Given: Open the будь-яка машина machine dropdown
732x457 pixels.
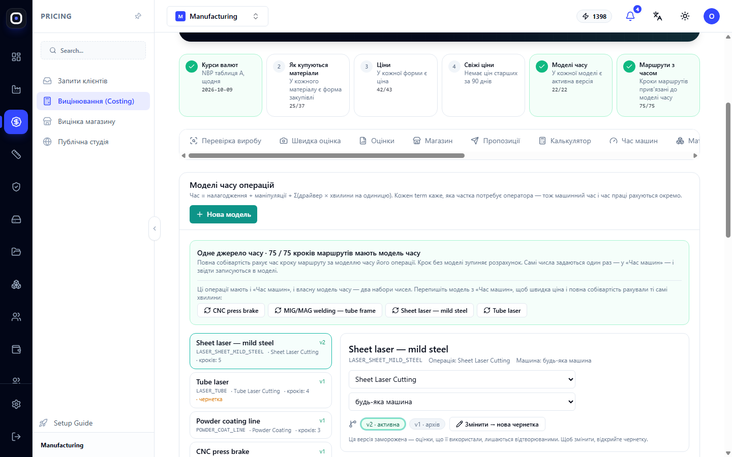Looking at the screenshot, I should tap(462, 402).
